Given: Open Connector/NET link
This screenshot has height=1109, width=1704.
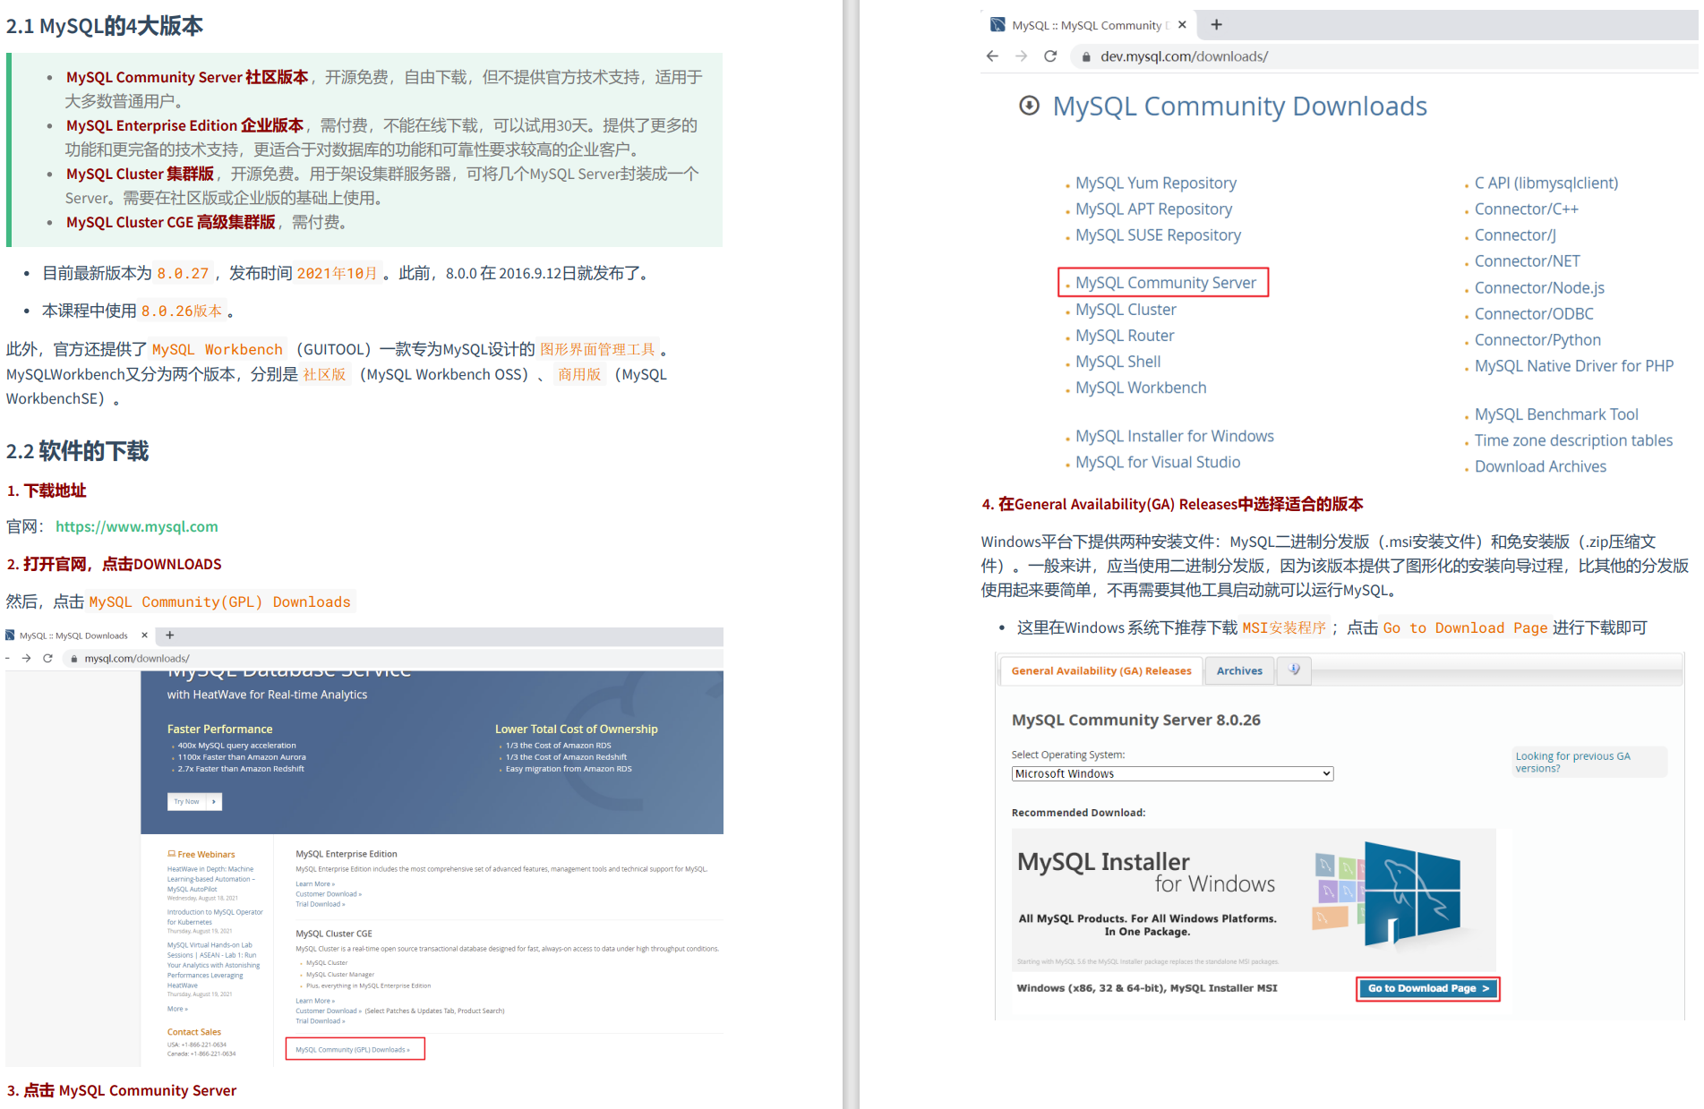Looking at the screenshot, I should (x=1528, y=260).
